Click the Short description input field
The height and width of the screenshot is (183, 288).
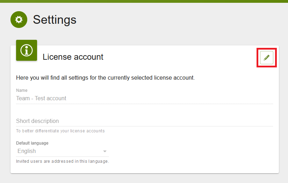pos(144,121)
